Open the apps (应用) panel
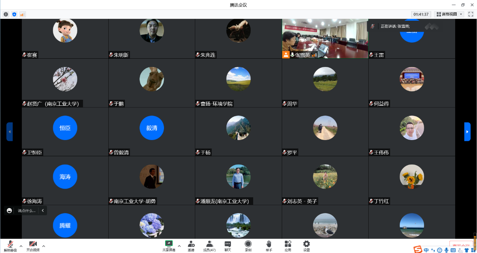 tap(288, 245)
